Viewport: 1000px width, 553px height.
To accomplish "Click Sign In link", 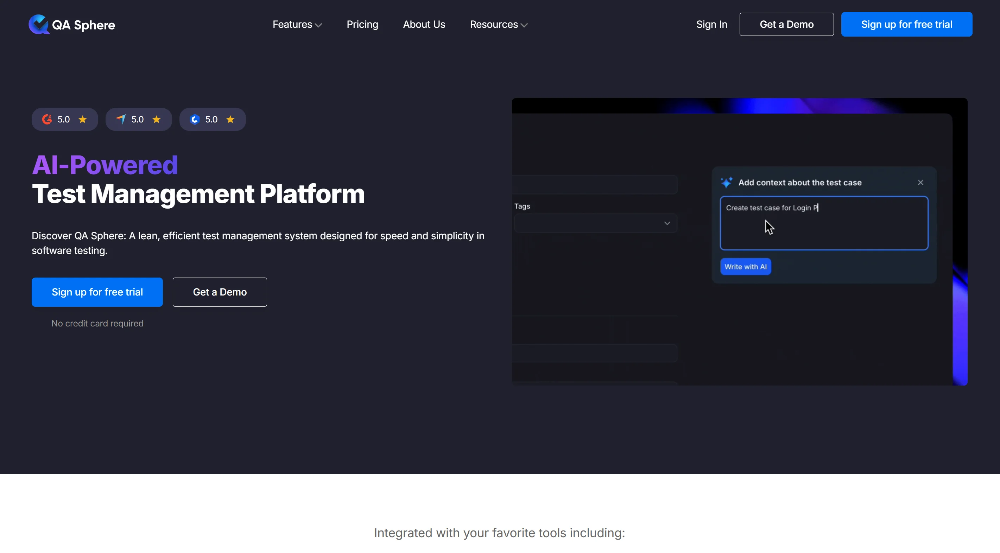I will tap(711, 24).
